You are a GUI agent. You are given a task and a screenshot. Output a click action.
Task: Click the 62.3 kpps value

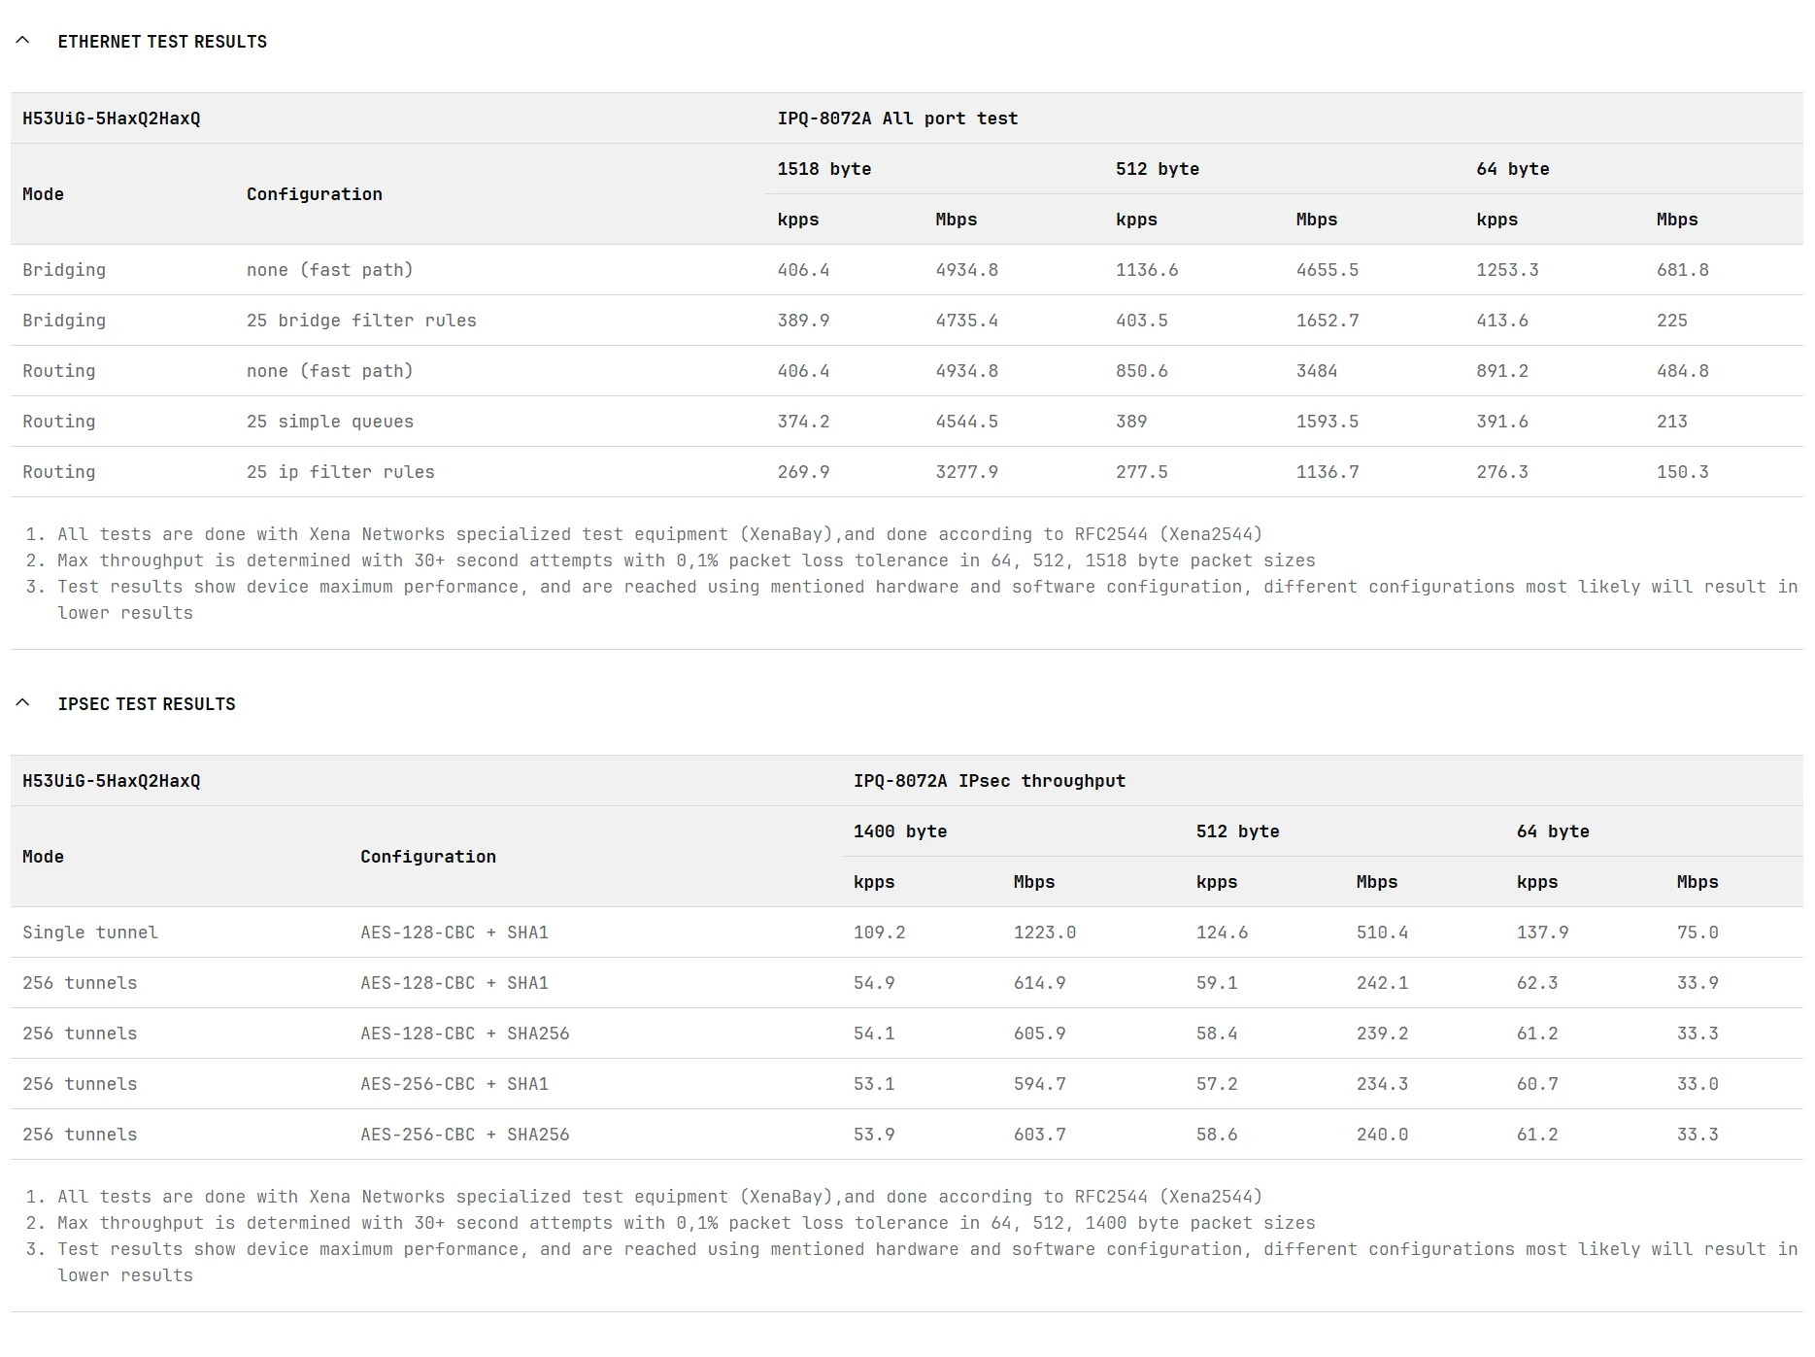tap(1537, 983)
